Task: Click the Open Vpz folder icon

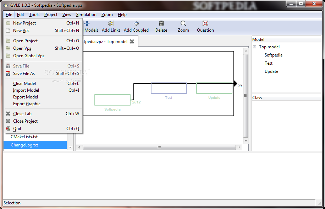Action: tap(8, 48)
